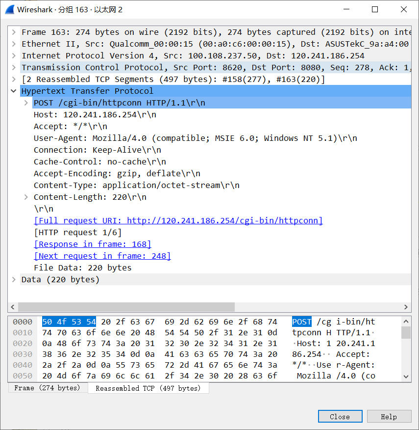The image size is (419, 430).
Task: Click the hex pane scroll up arrow
Action: coord(406,321)
